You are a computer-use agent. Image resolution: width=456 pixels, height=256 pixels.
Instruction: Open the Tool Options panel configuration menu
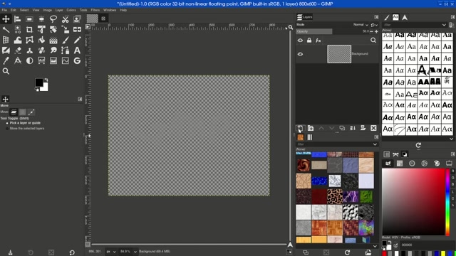click(x=80, y=99)
